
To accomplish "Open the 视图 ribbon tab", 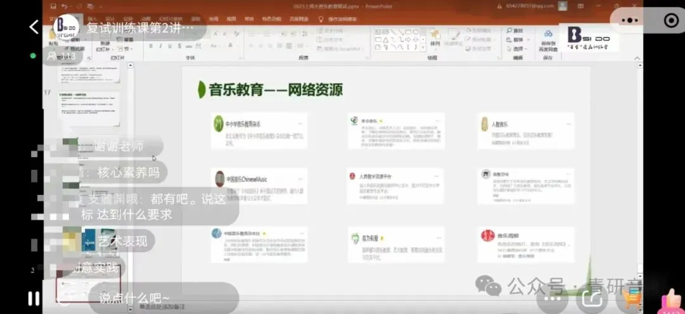I will pos(231,19).
